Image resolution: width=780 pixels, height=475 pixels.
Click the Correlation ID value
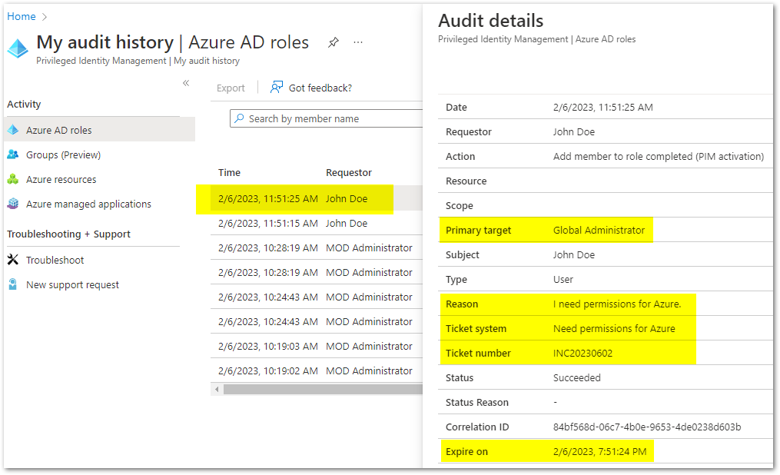click(647, 427)
